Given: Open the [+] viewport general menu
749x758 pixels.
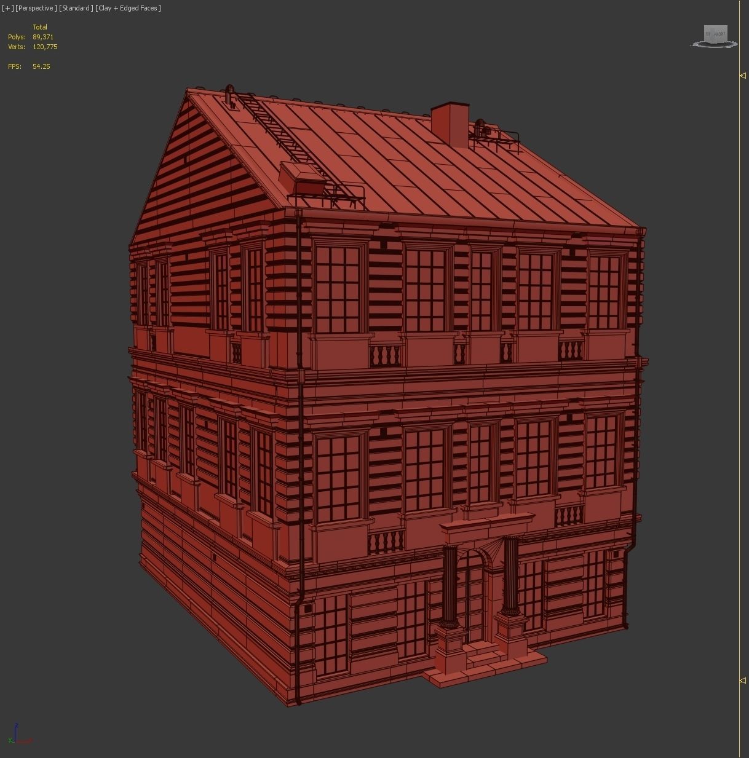Looking at the screenshot, I should [8, 8].
